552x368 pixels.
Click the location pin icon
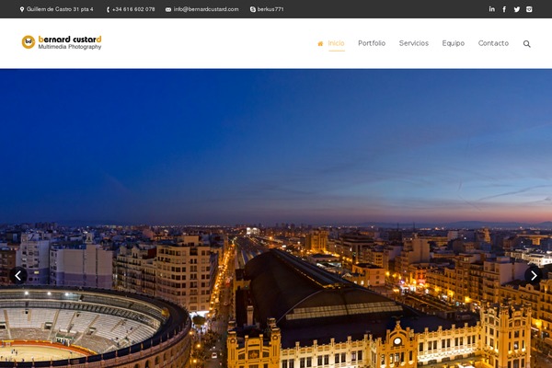pos(22,9)
